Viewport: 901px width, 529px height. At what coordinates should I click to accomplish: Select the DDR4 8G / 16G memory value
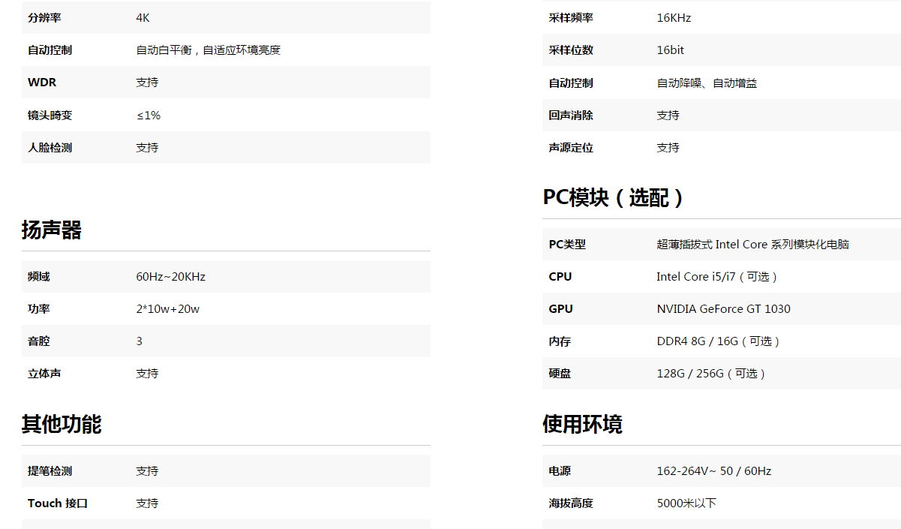pyautogui.click(x=719, y=341)
